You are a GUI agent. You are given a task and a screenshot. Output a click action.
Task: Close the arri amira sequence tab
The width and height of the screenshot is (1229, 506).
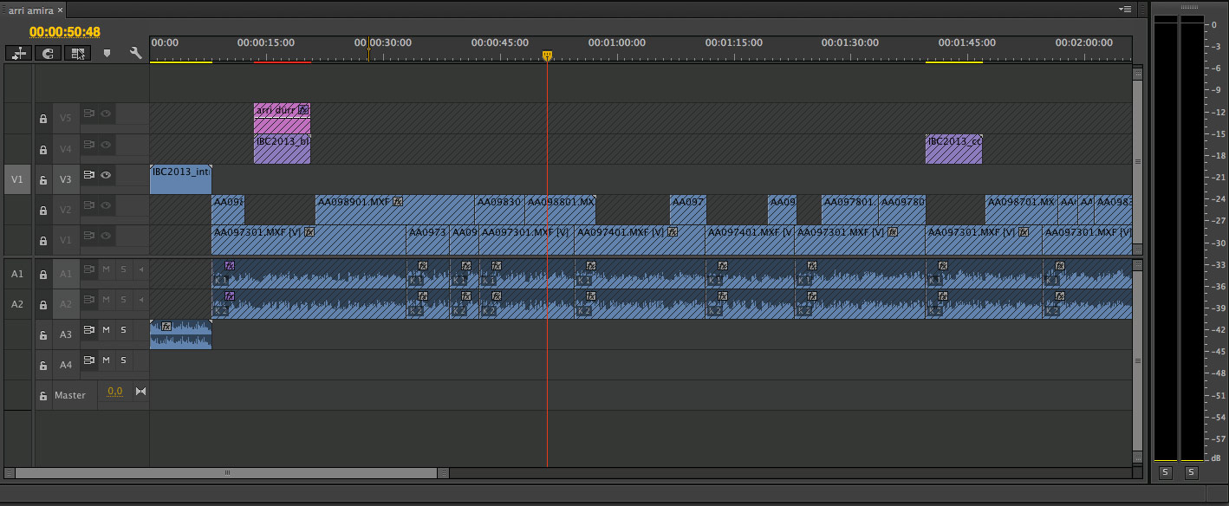pos(62,10)
